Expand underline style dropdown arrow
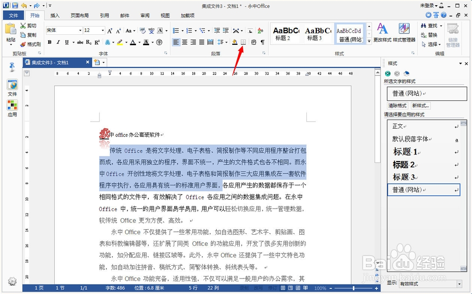Image resolution: width=472 pixels, height=294 pixels. tap(73, 42)
